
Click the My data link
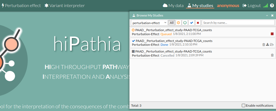point(173,5)
